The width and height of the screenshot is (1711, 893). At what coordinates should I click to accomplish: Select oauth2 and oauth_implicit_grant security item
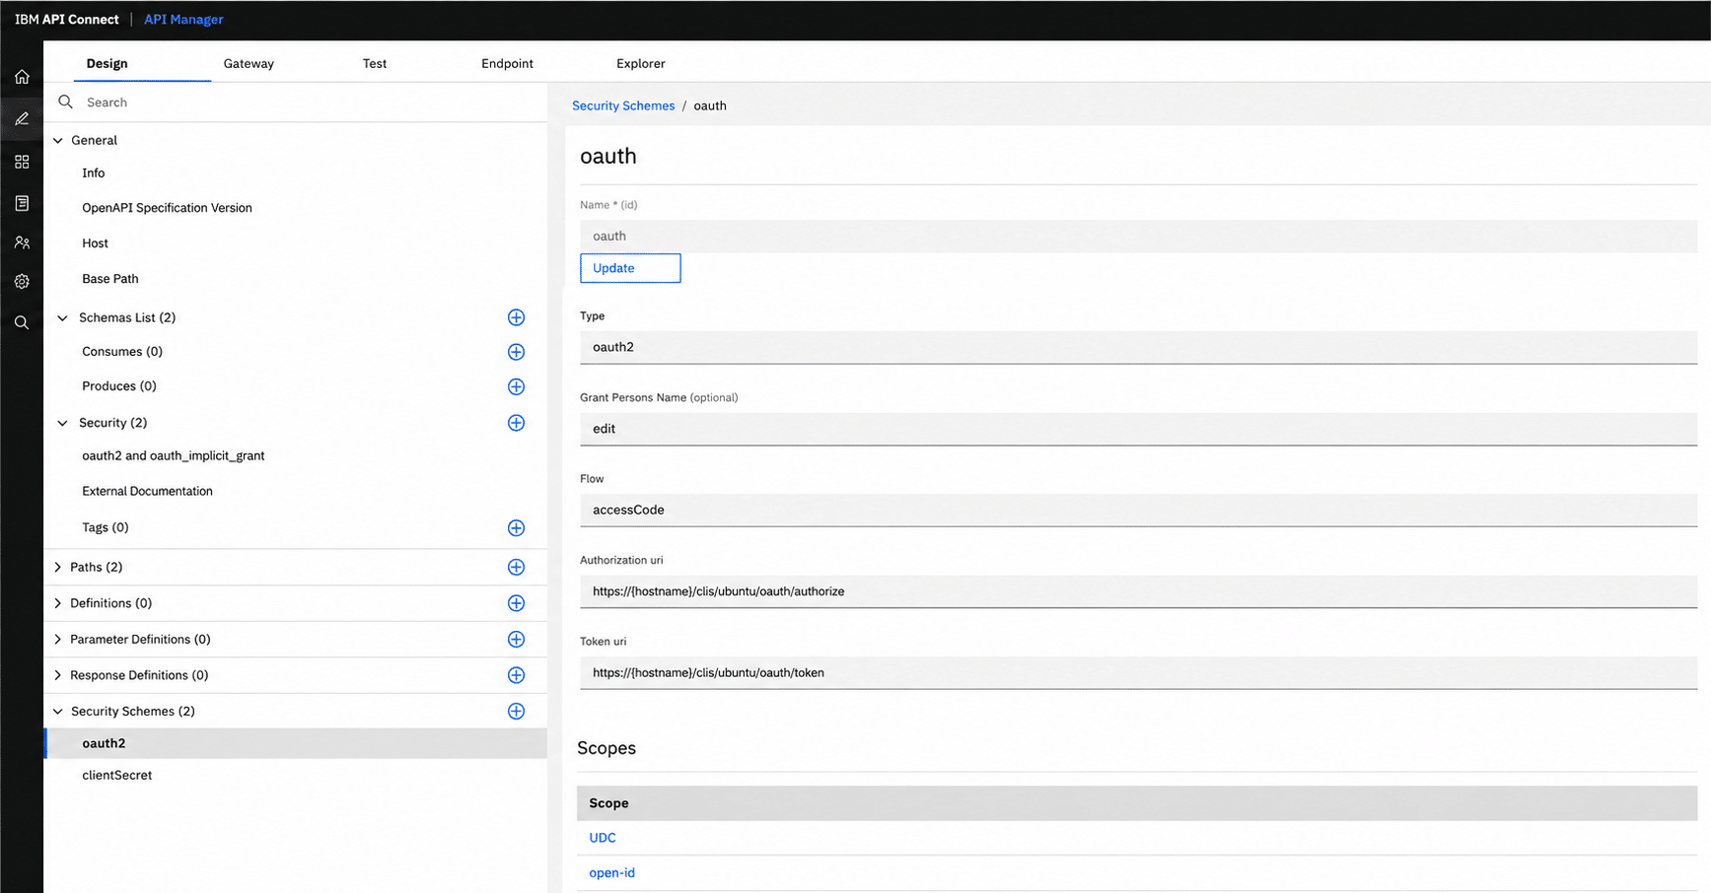pos(174,456)
